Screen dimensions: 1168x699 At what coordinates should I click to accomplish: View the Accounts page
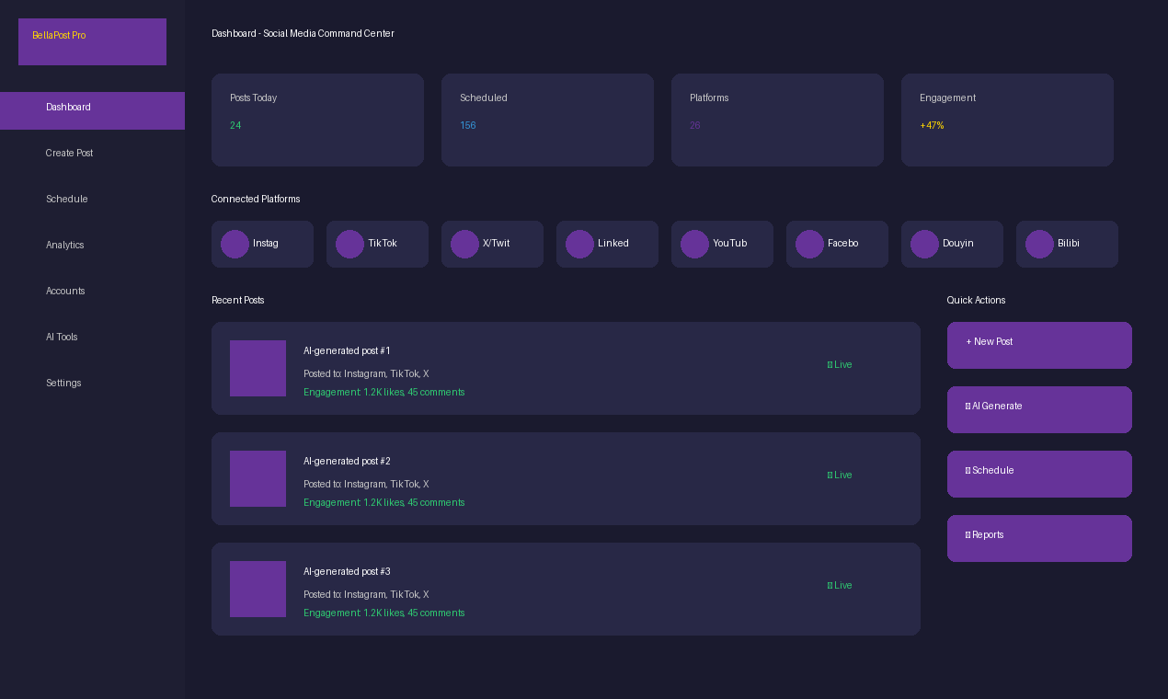coord(65,291)
